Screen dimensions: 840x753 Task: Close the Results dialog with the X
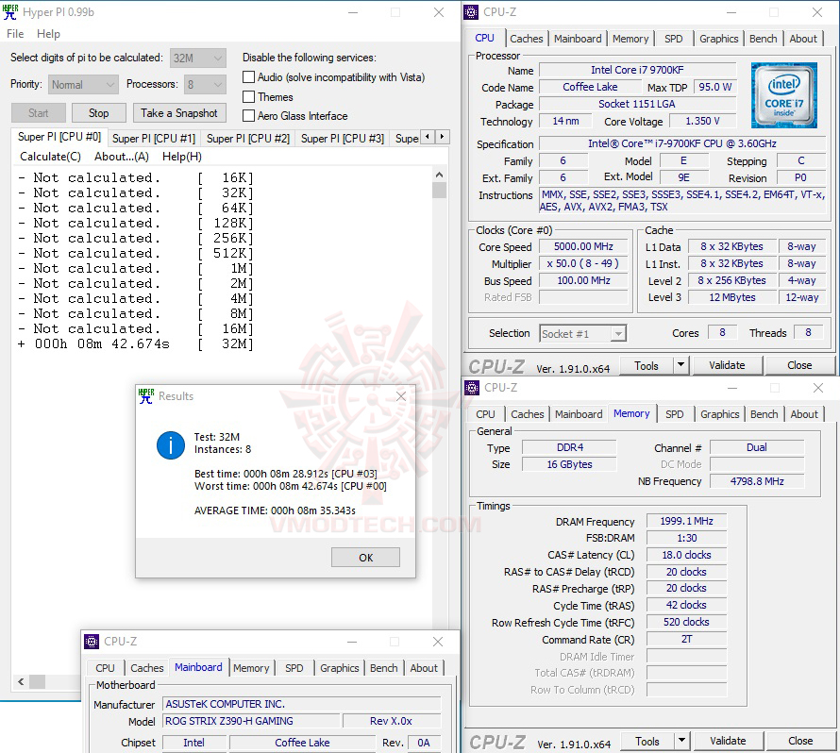(x=401, y=395)
